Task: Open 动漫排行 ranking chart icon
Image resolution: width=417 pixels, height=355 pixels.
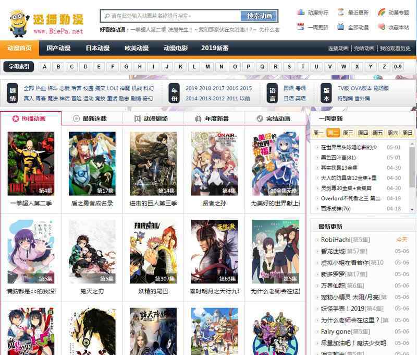Action: (301, 12)
